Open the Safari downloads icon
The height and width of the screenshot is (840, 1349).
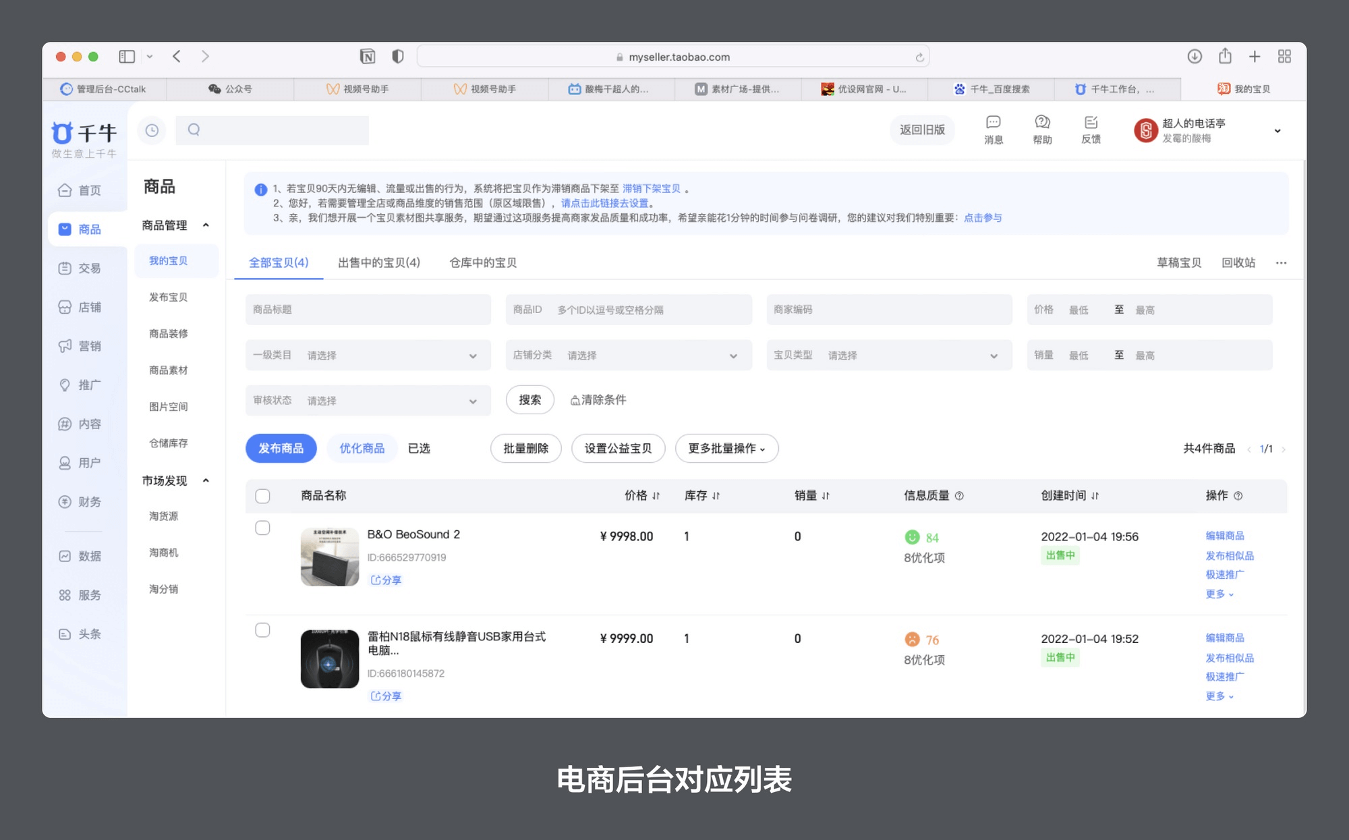pyautogui.click(x=1195, y=57)
